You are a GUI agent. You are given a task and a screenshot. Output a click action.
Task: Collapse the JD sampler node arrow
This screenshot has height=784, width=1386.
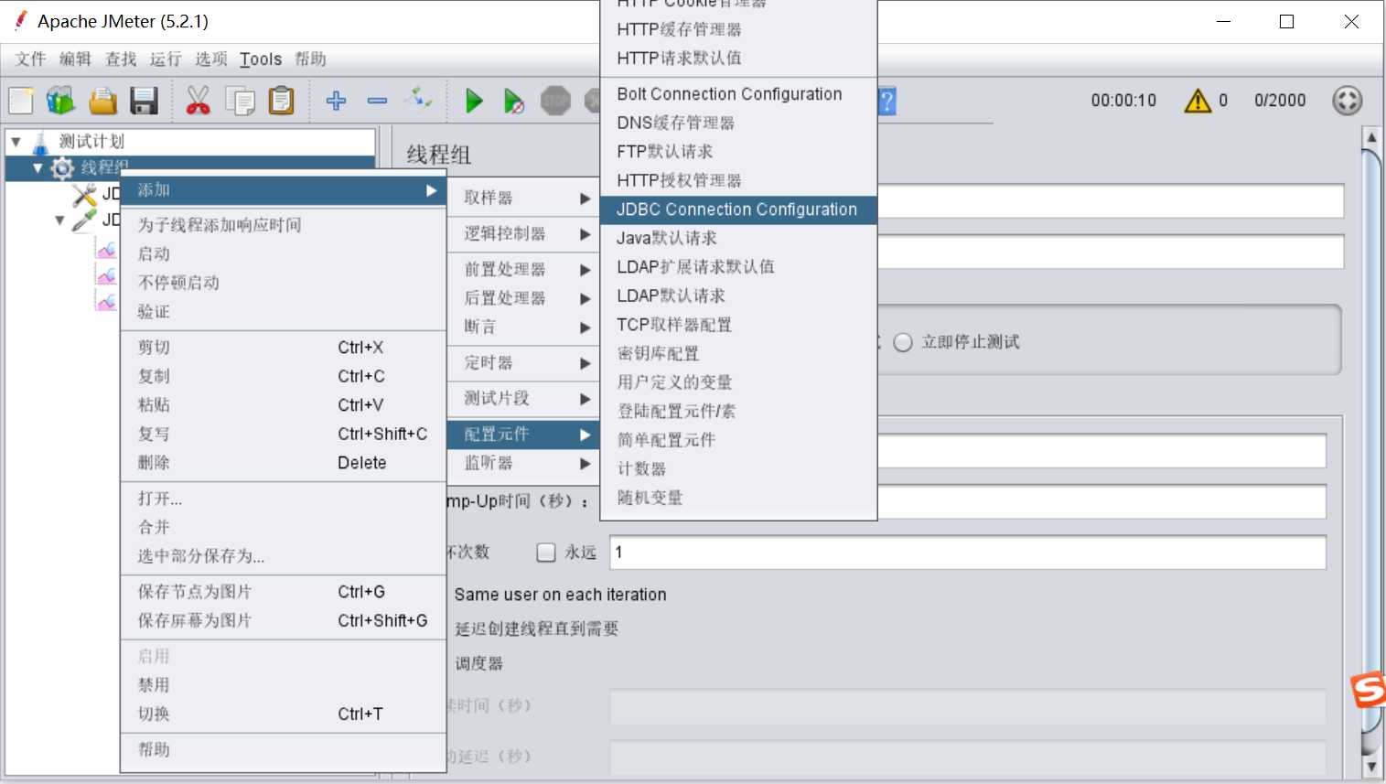tap(59, 220)
